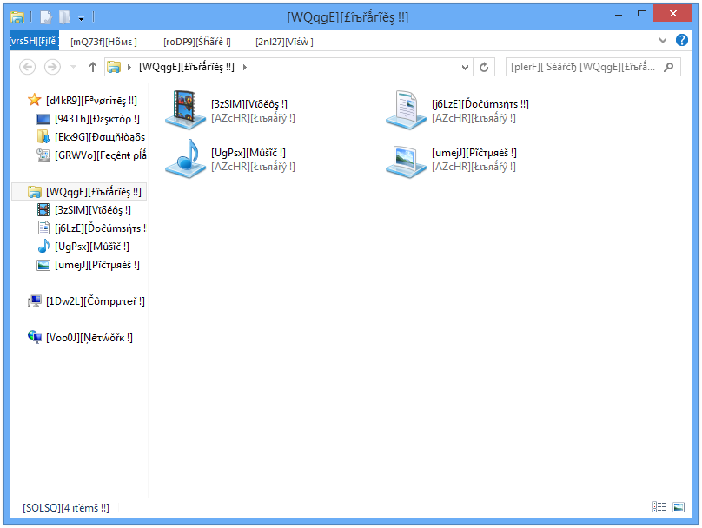Open the Share ribbon tab
702x528 pixels.
tap(197, 42)
